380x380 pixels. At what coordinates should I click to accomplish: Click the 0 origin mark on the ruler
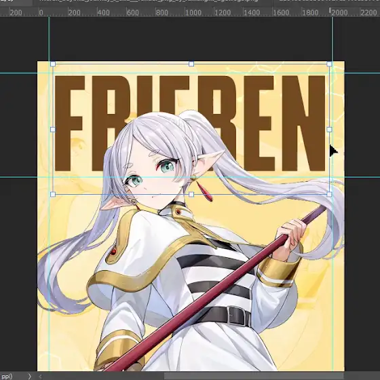pos(41,13)
